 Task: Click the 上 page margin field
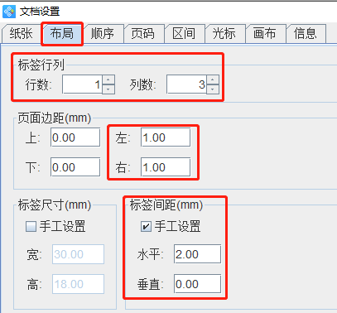pos(75,137)
